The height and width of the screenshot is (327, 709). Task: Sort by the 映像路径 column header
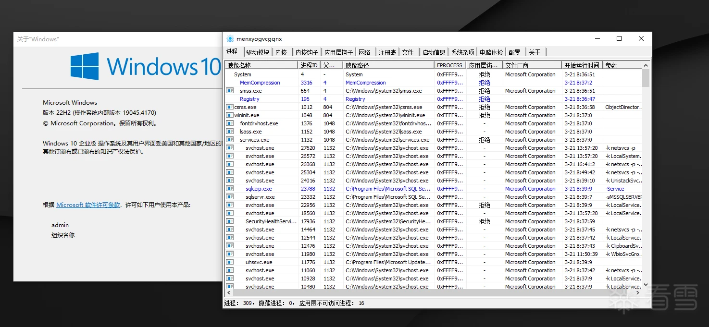pyautogui.click(x=388, y=65)
